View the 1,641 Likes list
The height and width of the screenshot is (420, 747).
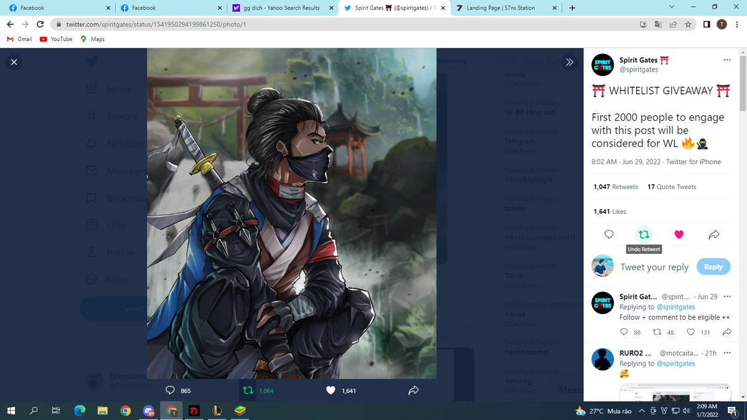pos(610,212)
